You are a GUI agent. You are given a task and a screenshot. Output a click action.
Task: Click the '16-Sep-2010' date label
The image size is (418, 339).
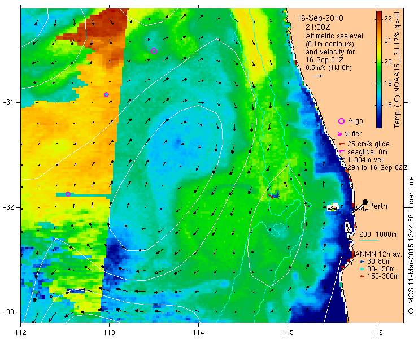(x=320, y=18)
